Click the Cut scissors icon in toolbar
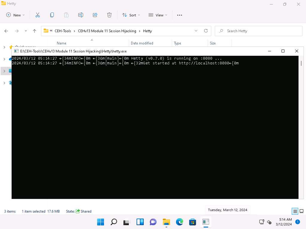Image resolution: width=306 pixels, height=229 pixels. click(x=38, y=15)
